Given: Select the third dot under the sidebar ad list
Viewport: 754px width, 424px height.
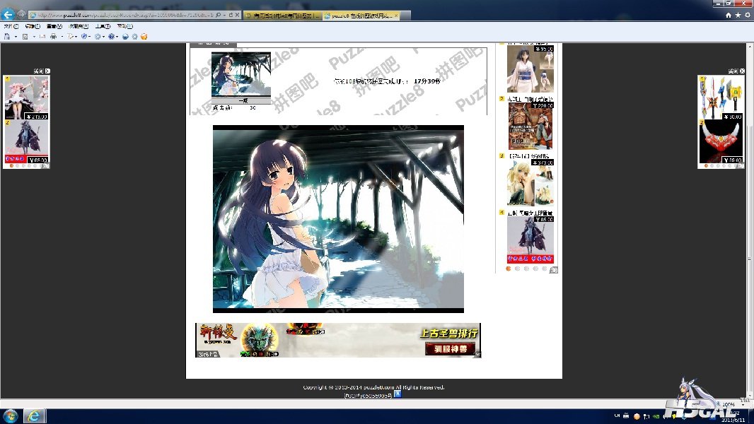Looking at the screenshot, I should pyautogui.click(x=526, y=269).
